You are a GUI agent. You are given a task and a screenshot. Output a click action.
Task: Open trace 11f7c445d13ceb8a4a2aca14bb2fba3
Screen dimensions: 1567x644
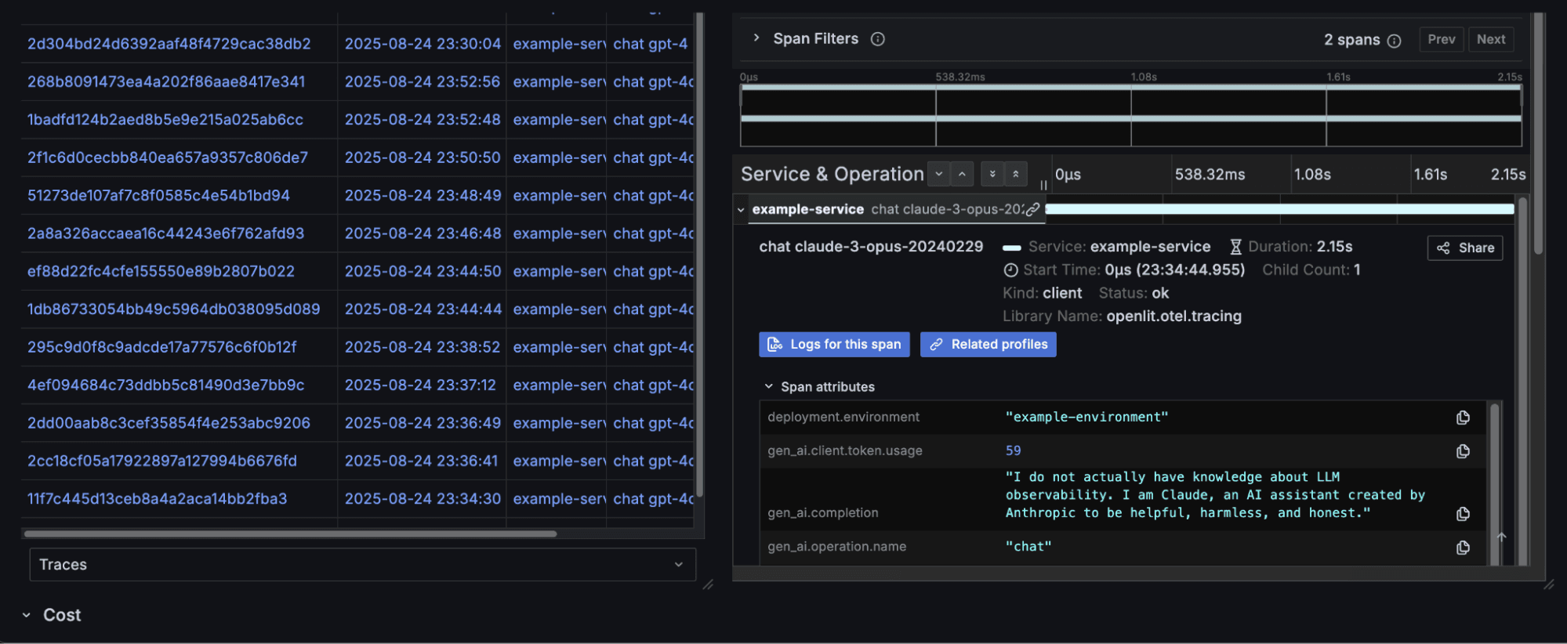coord(157,498)
